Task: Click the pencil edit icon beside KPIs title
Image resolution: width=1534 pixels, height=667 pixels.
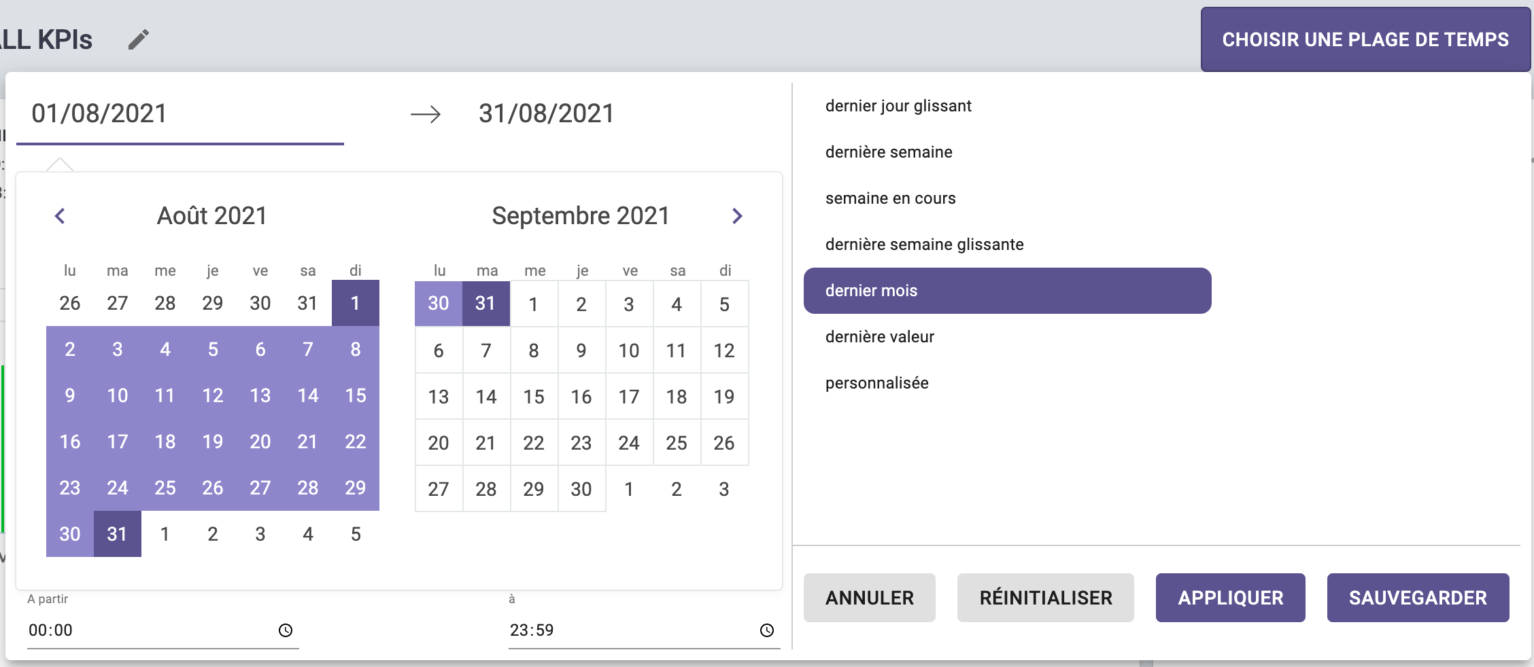Action: click(138, 40)
